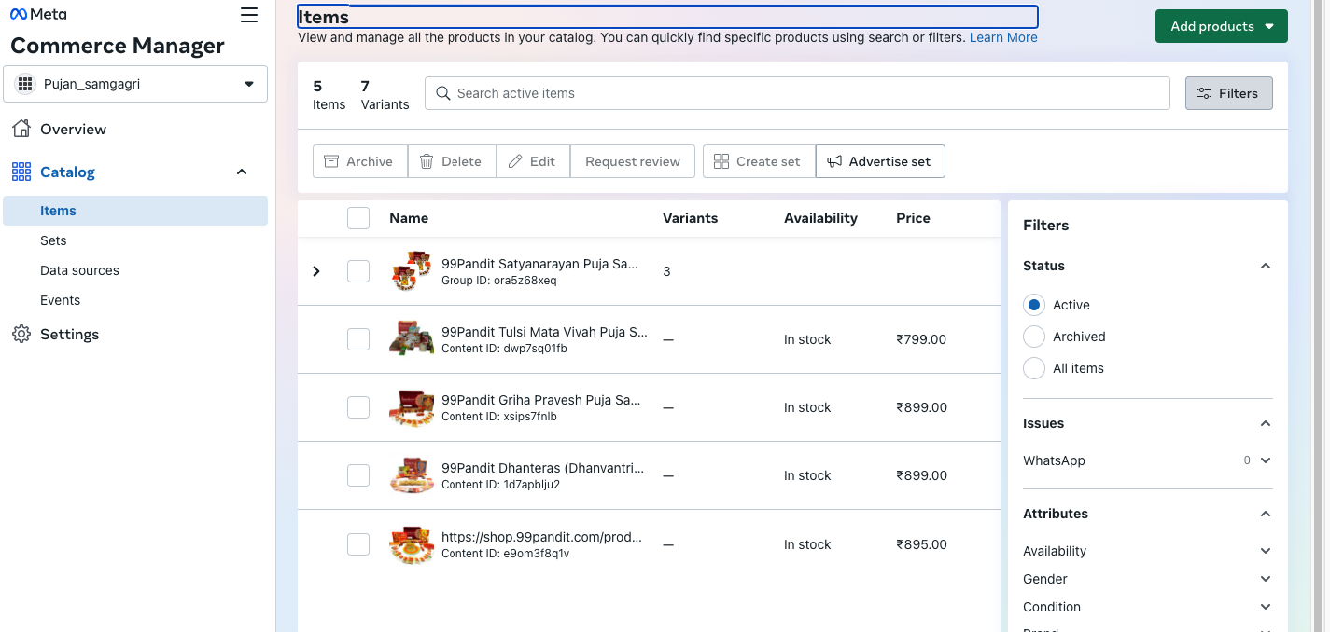The image size is (1330, 632).
Task: Click the Search active items field
Action: tap(797, 93)
